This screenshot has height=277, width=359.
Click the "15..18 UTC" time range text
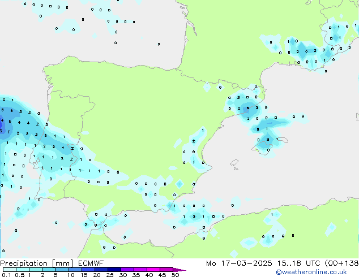coord(298,263)
